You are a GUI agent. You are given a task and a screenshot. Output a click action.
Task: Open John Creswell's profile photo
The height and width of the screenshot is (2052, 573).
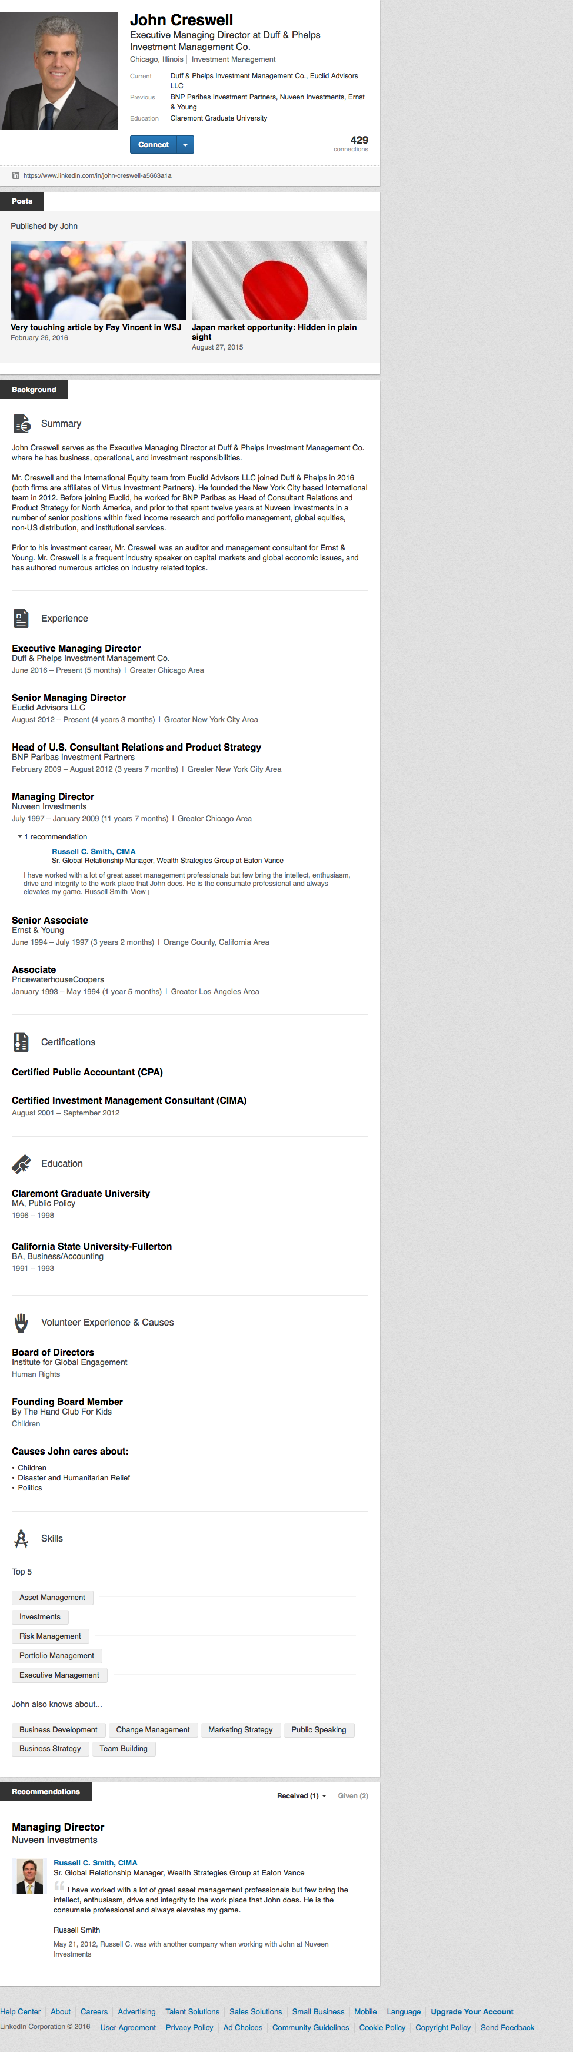(x=59, y=71)
